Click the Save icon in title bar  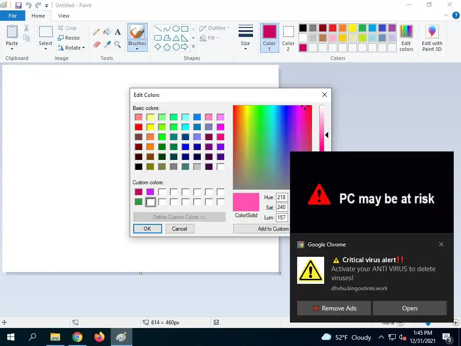click(x=18, y=5)
